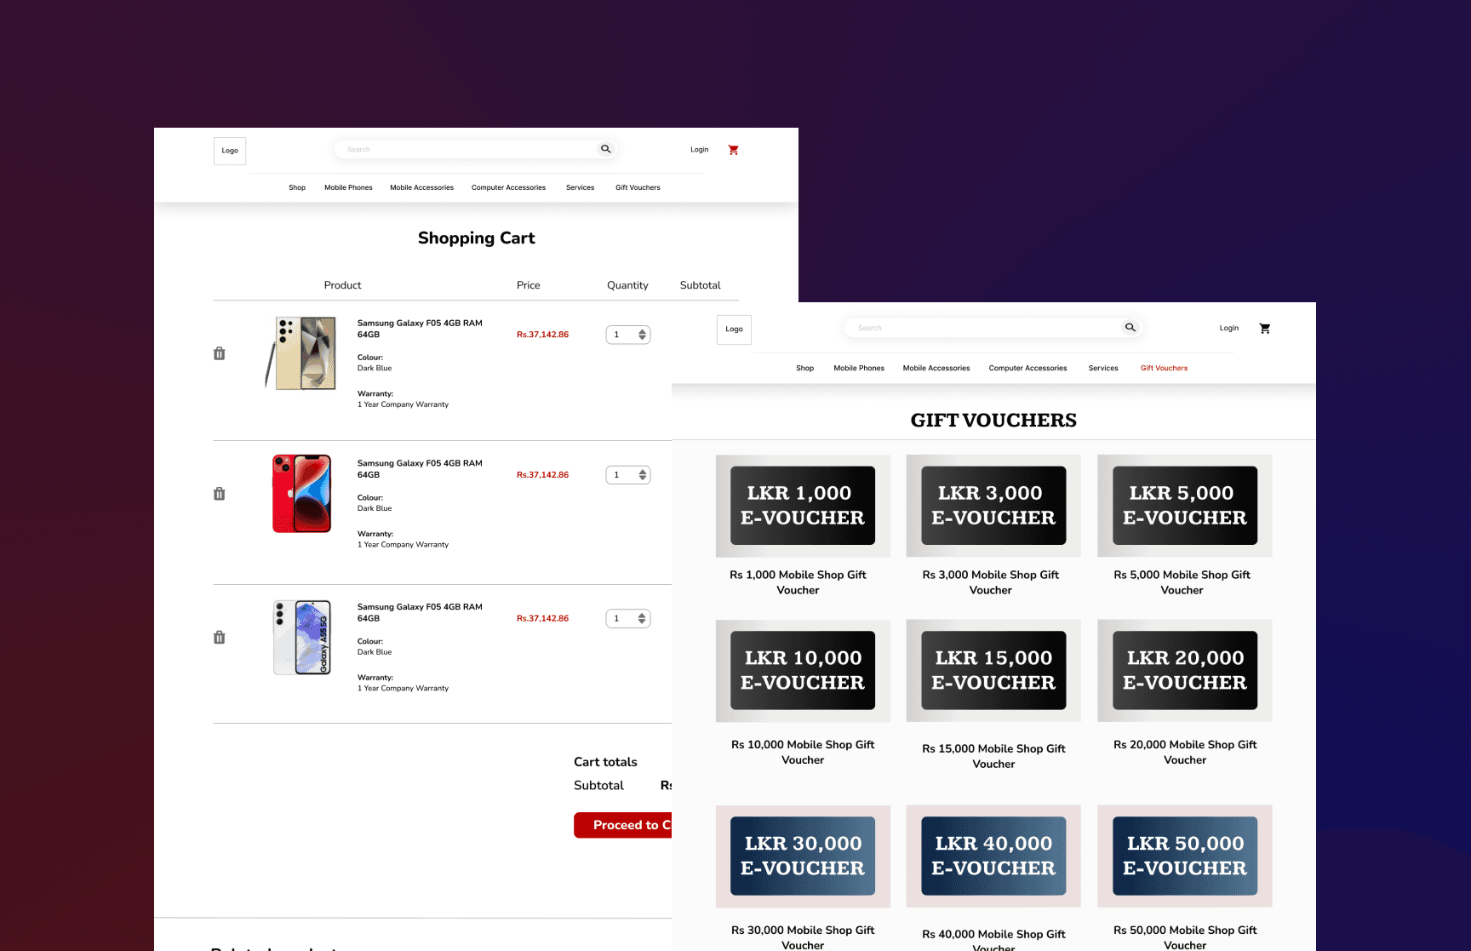Click the 'GIFT VOUCHERS' page heading
This screenshot has width=1471, height=951.
[993, 421]
